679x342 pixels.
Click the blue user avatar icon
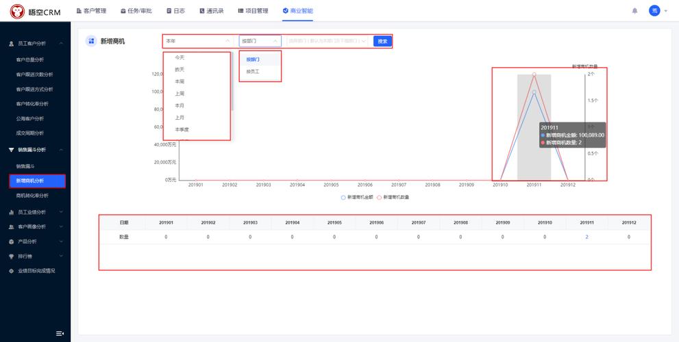coord(654,11)
